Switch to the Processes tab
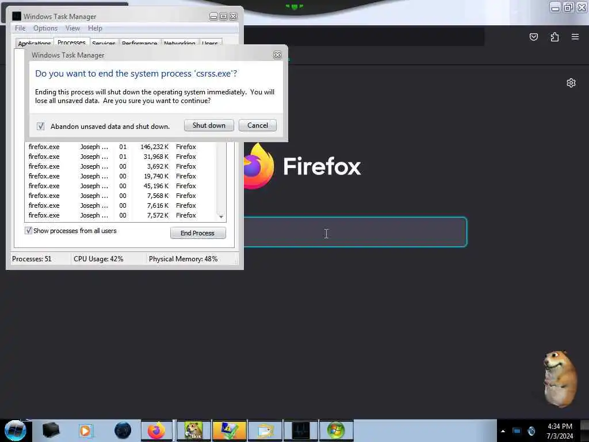Viewport: 589px width, 442px height. coord(72,41)
